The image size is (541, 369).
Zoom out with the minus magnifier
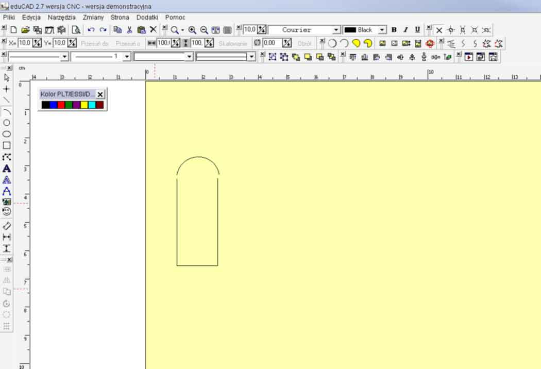(x=204, y=30)
